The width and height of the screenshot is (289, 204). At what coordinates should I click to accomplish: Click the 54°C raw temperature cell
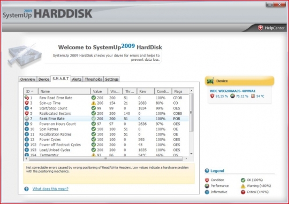[142, 155]
